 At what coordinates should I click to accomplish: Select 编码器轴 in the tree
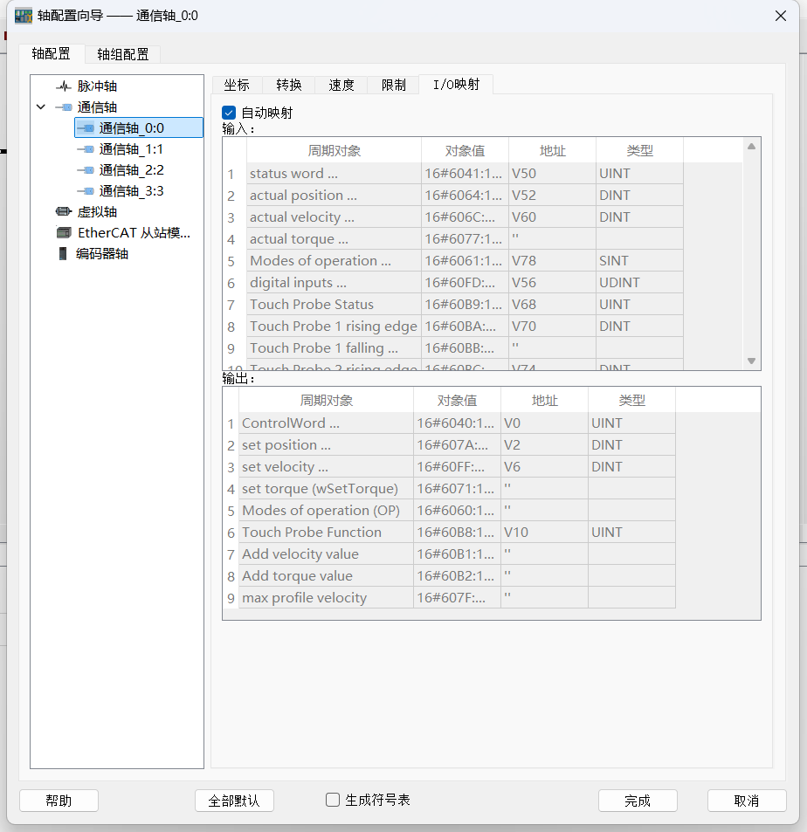click(102, 254)
